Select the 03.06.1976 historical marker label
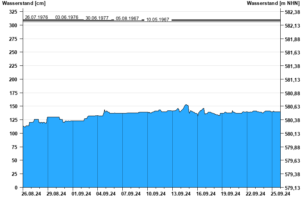This screenshot has height=208, width=303. 67,17
